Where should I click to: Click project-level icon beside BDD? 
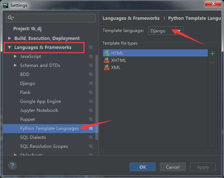click(91, 74)
